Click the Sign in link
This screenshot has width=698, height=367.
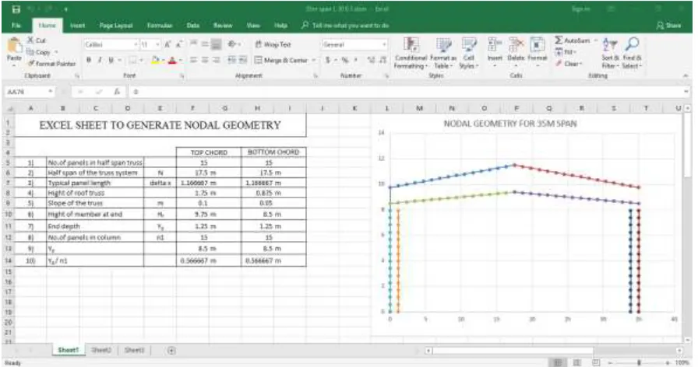tap(581, 9)
